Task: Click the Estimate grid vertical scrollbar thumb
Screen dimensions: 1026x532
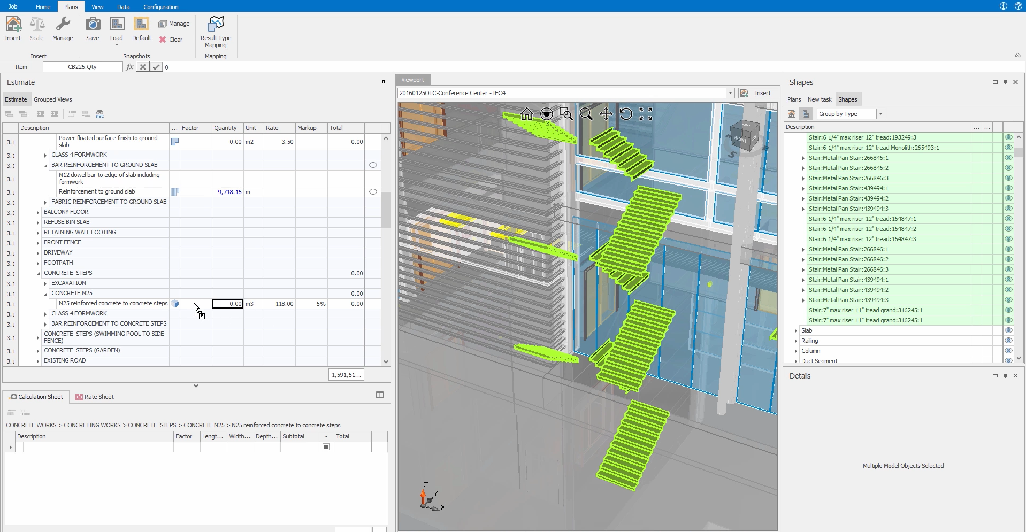Action: (386, 210)
